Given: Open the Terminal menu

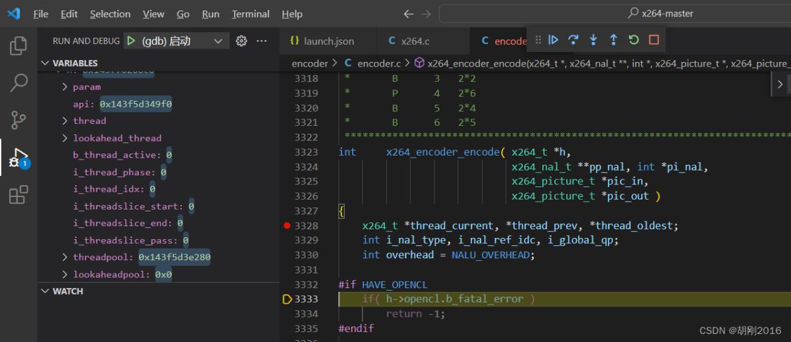Looking at the screenshot, I should (x=250, y=14).
